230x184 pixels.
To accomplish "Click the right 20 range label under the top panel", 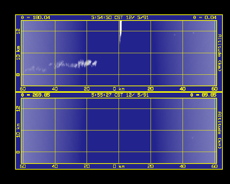I will click(151, 89).
